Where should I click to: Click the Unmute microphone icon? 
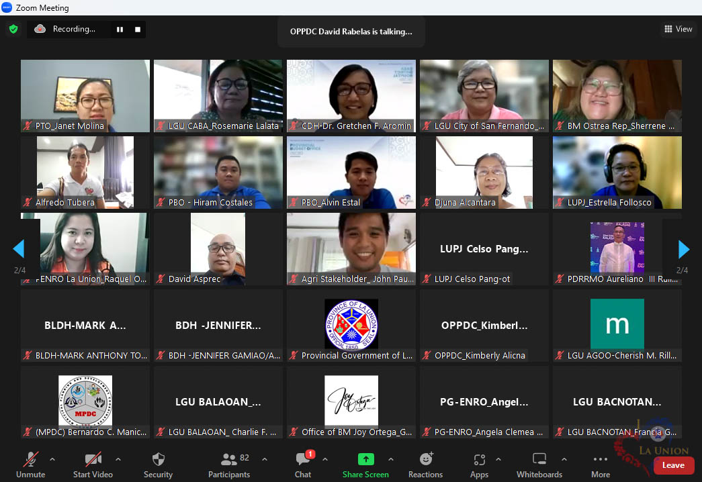tap(30, 459)
